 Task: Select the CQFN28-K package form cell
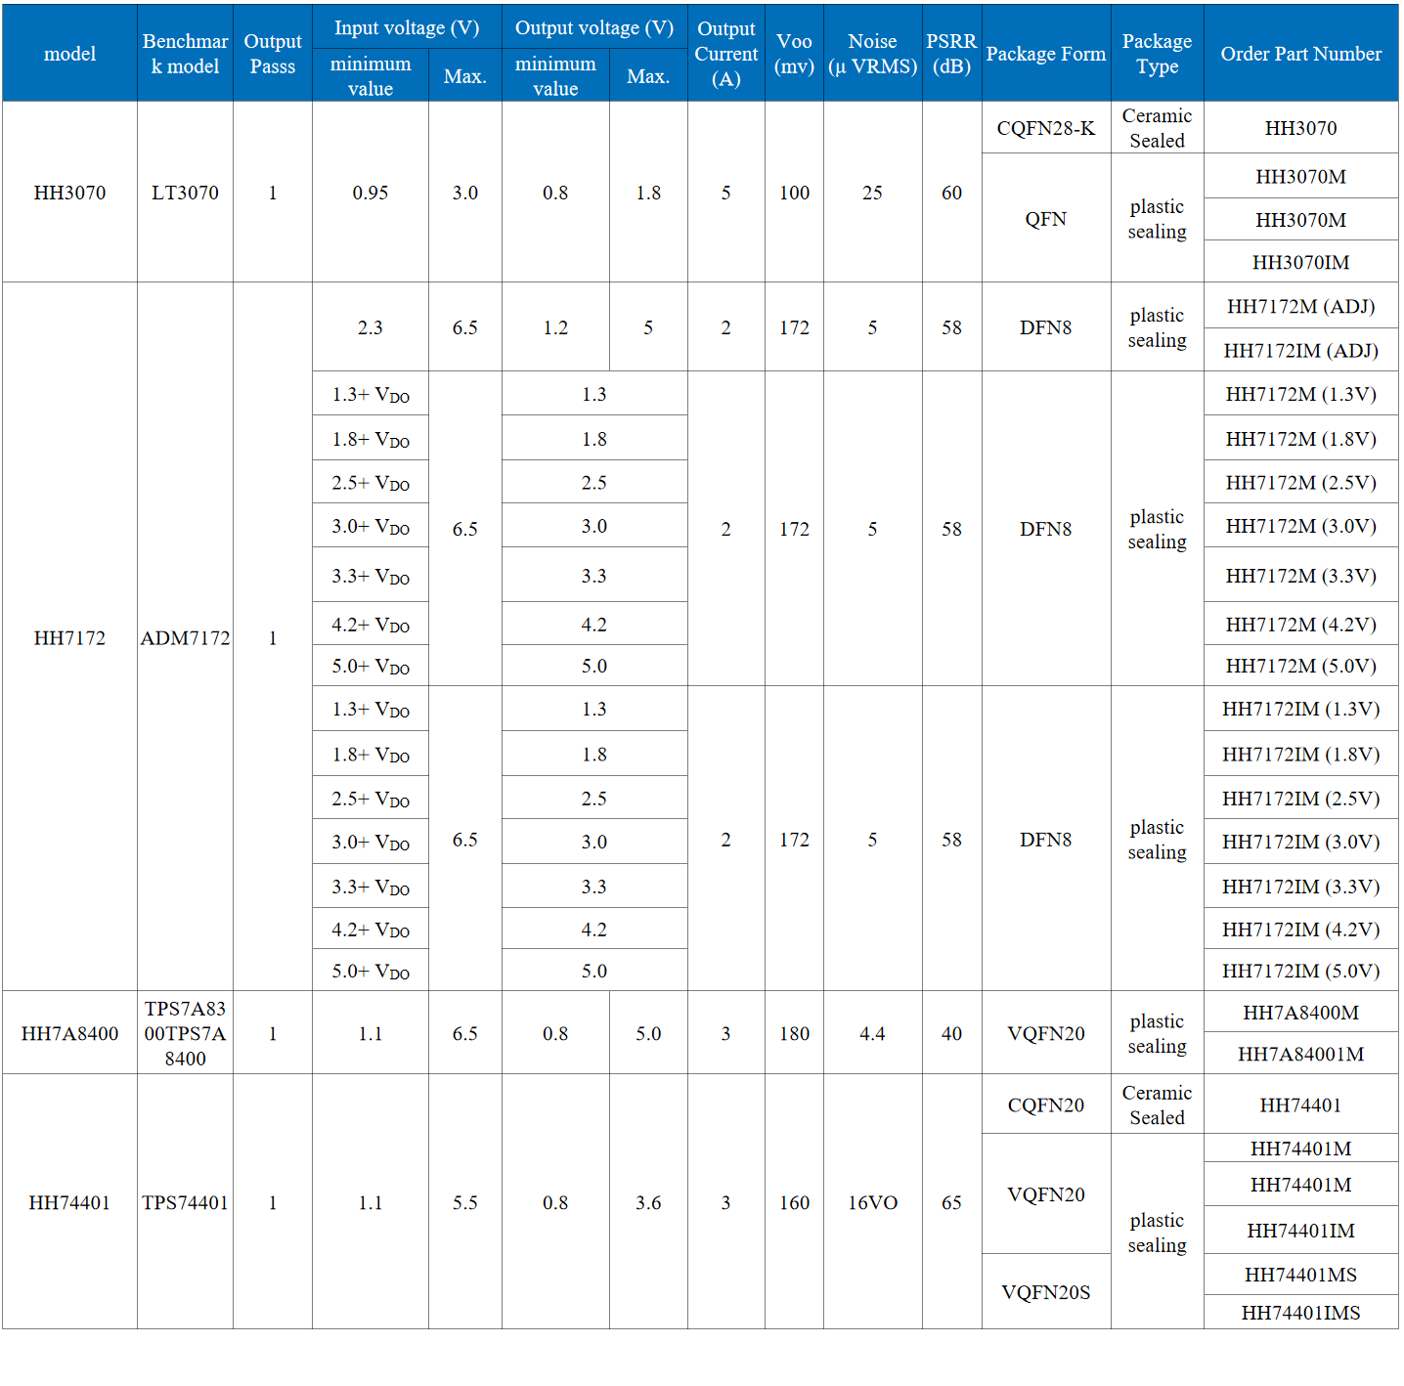(x=1045, y=128)
